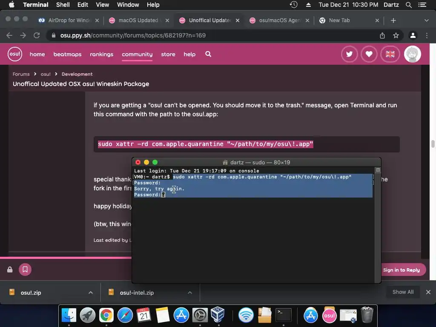Open the community nav link
Image resolution: width=436 pixels, height=327 pixels.
[137, 54]
